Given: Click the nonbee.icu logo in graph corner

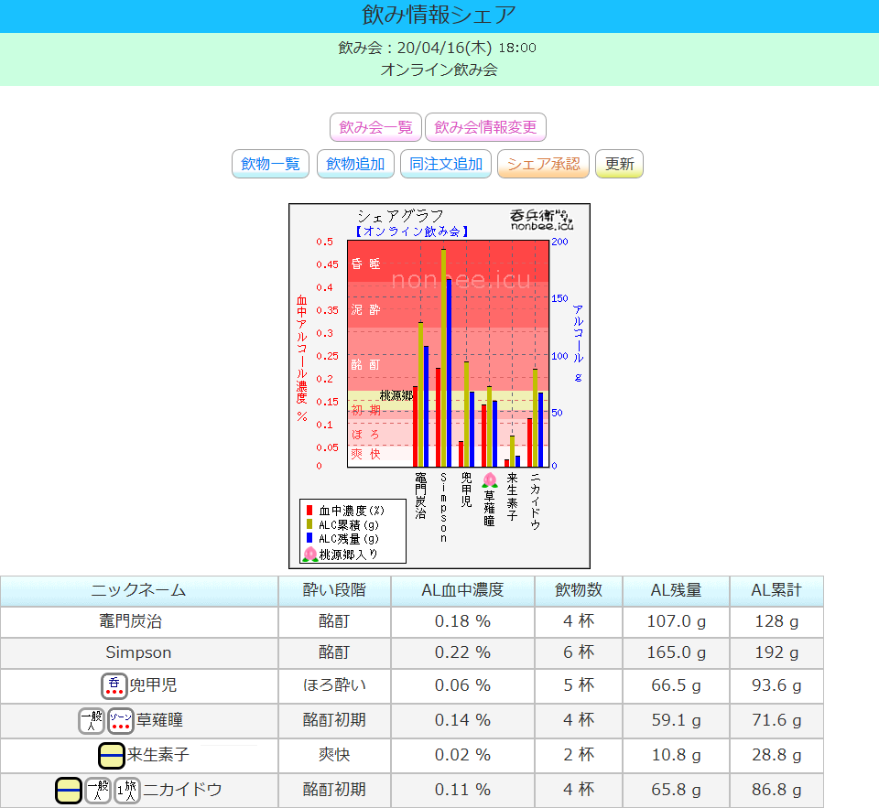Looking at the screenshot, I should [x=540, y=219].
